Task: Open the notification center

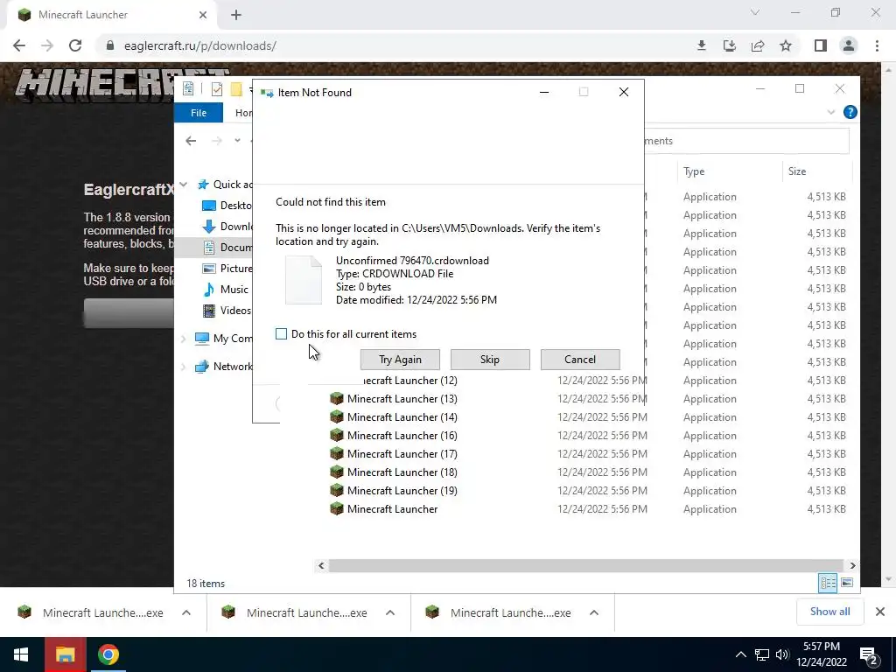Action: pos(869,656)
